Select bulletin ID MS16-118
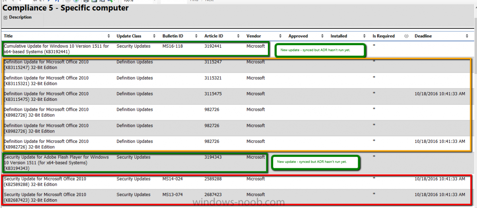 pos(173,46)
